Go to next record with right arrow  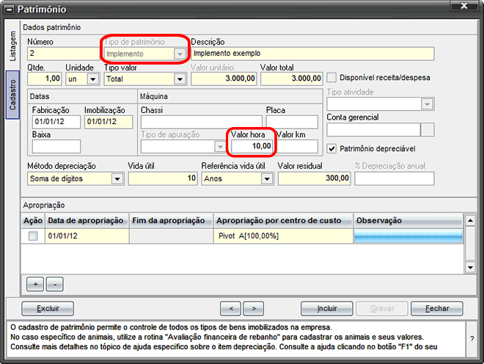coord(253,308)
